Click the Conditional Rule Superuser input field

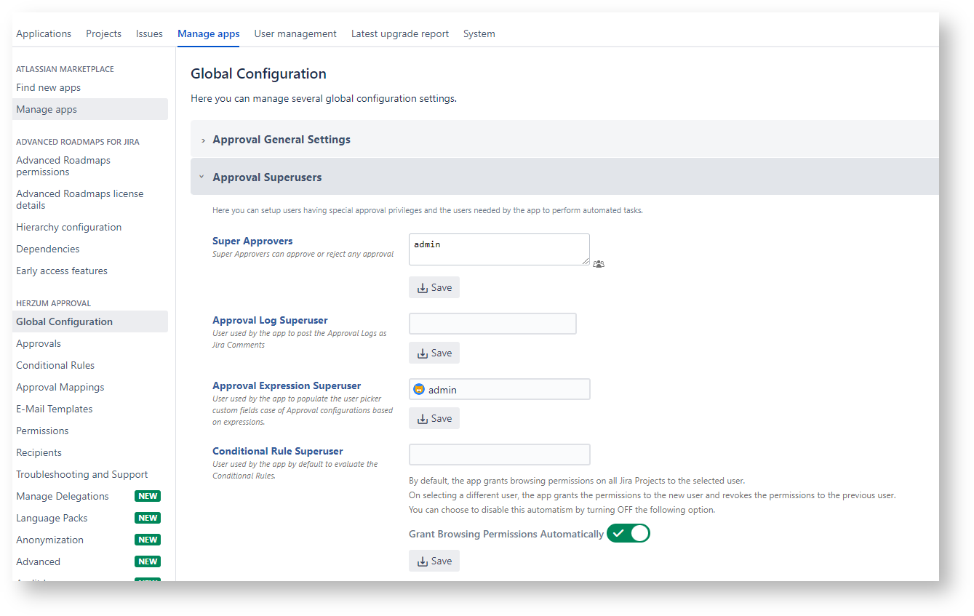(x=500, y=455)
